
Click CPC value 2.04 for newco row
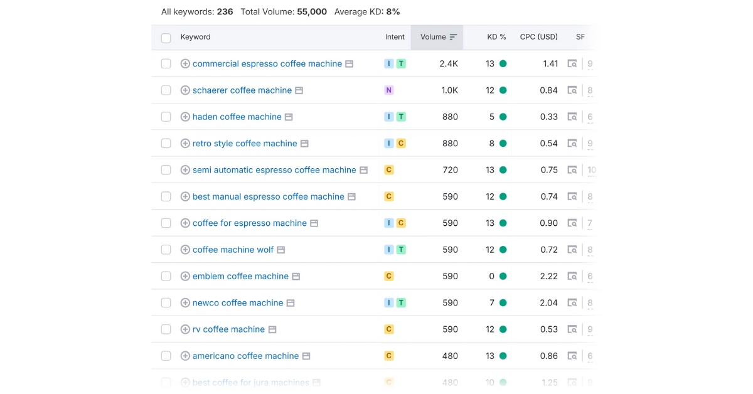pos(548,303)
